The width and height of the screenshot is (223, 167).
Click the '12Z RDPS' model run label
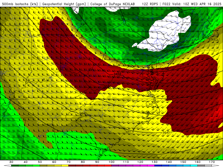150,4
